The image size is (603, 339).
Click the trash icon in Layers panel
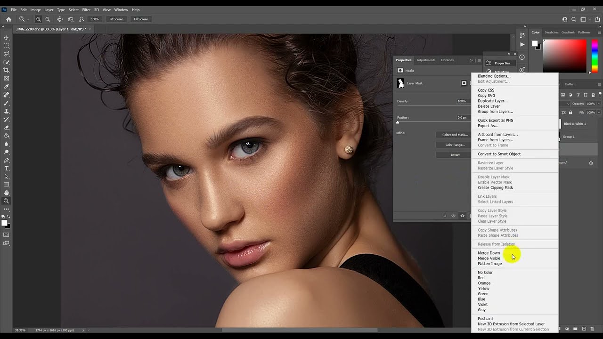click(x=592, y=329)
